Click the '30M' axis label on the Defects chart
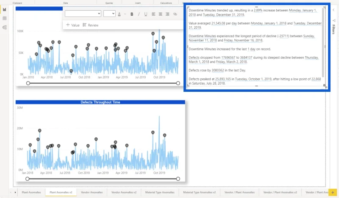The width and height of the screenshot is (339, 198). (x=19, y=107)
